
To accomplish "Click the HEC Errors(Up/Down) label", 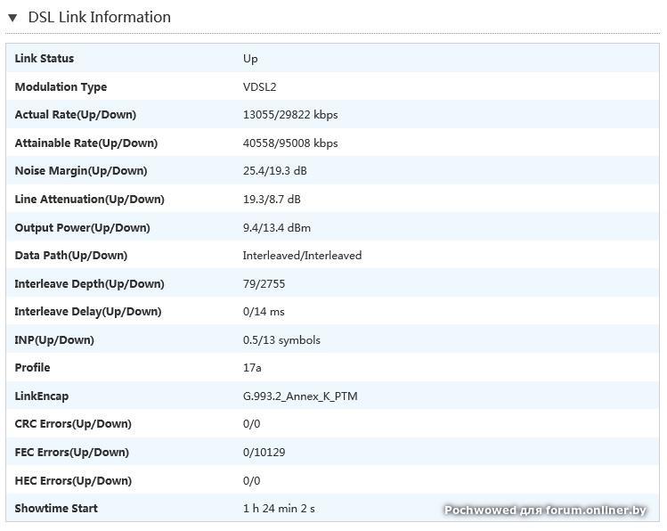I will coord(73,481).
